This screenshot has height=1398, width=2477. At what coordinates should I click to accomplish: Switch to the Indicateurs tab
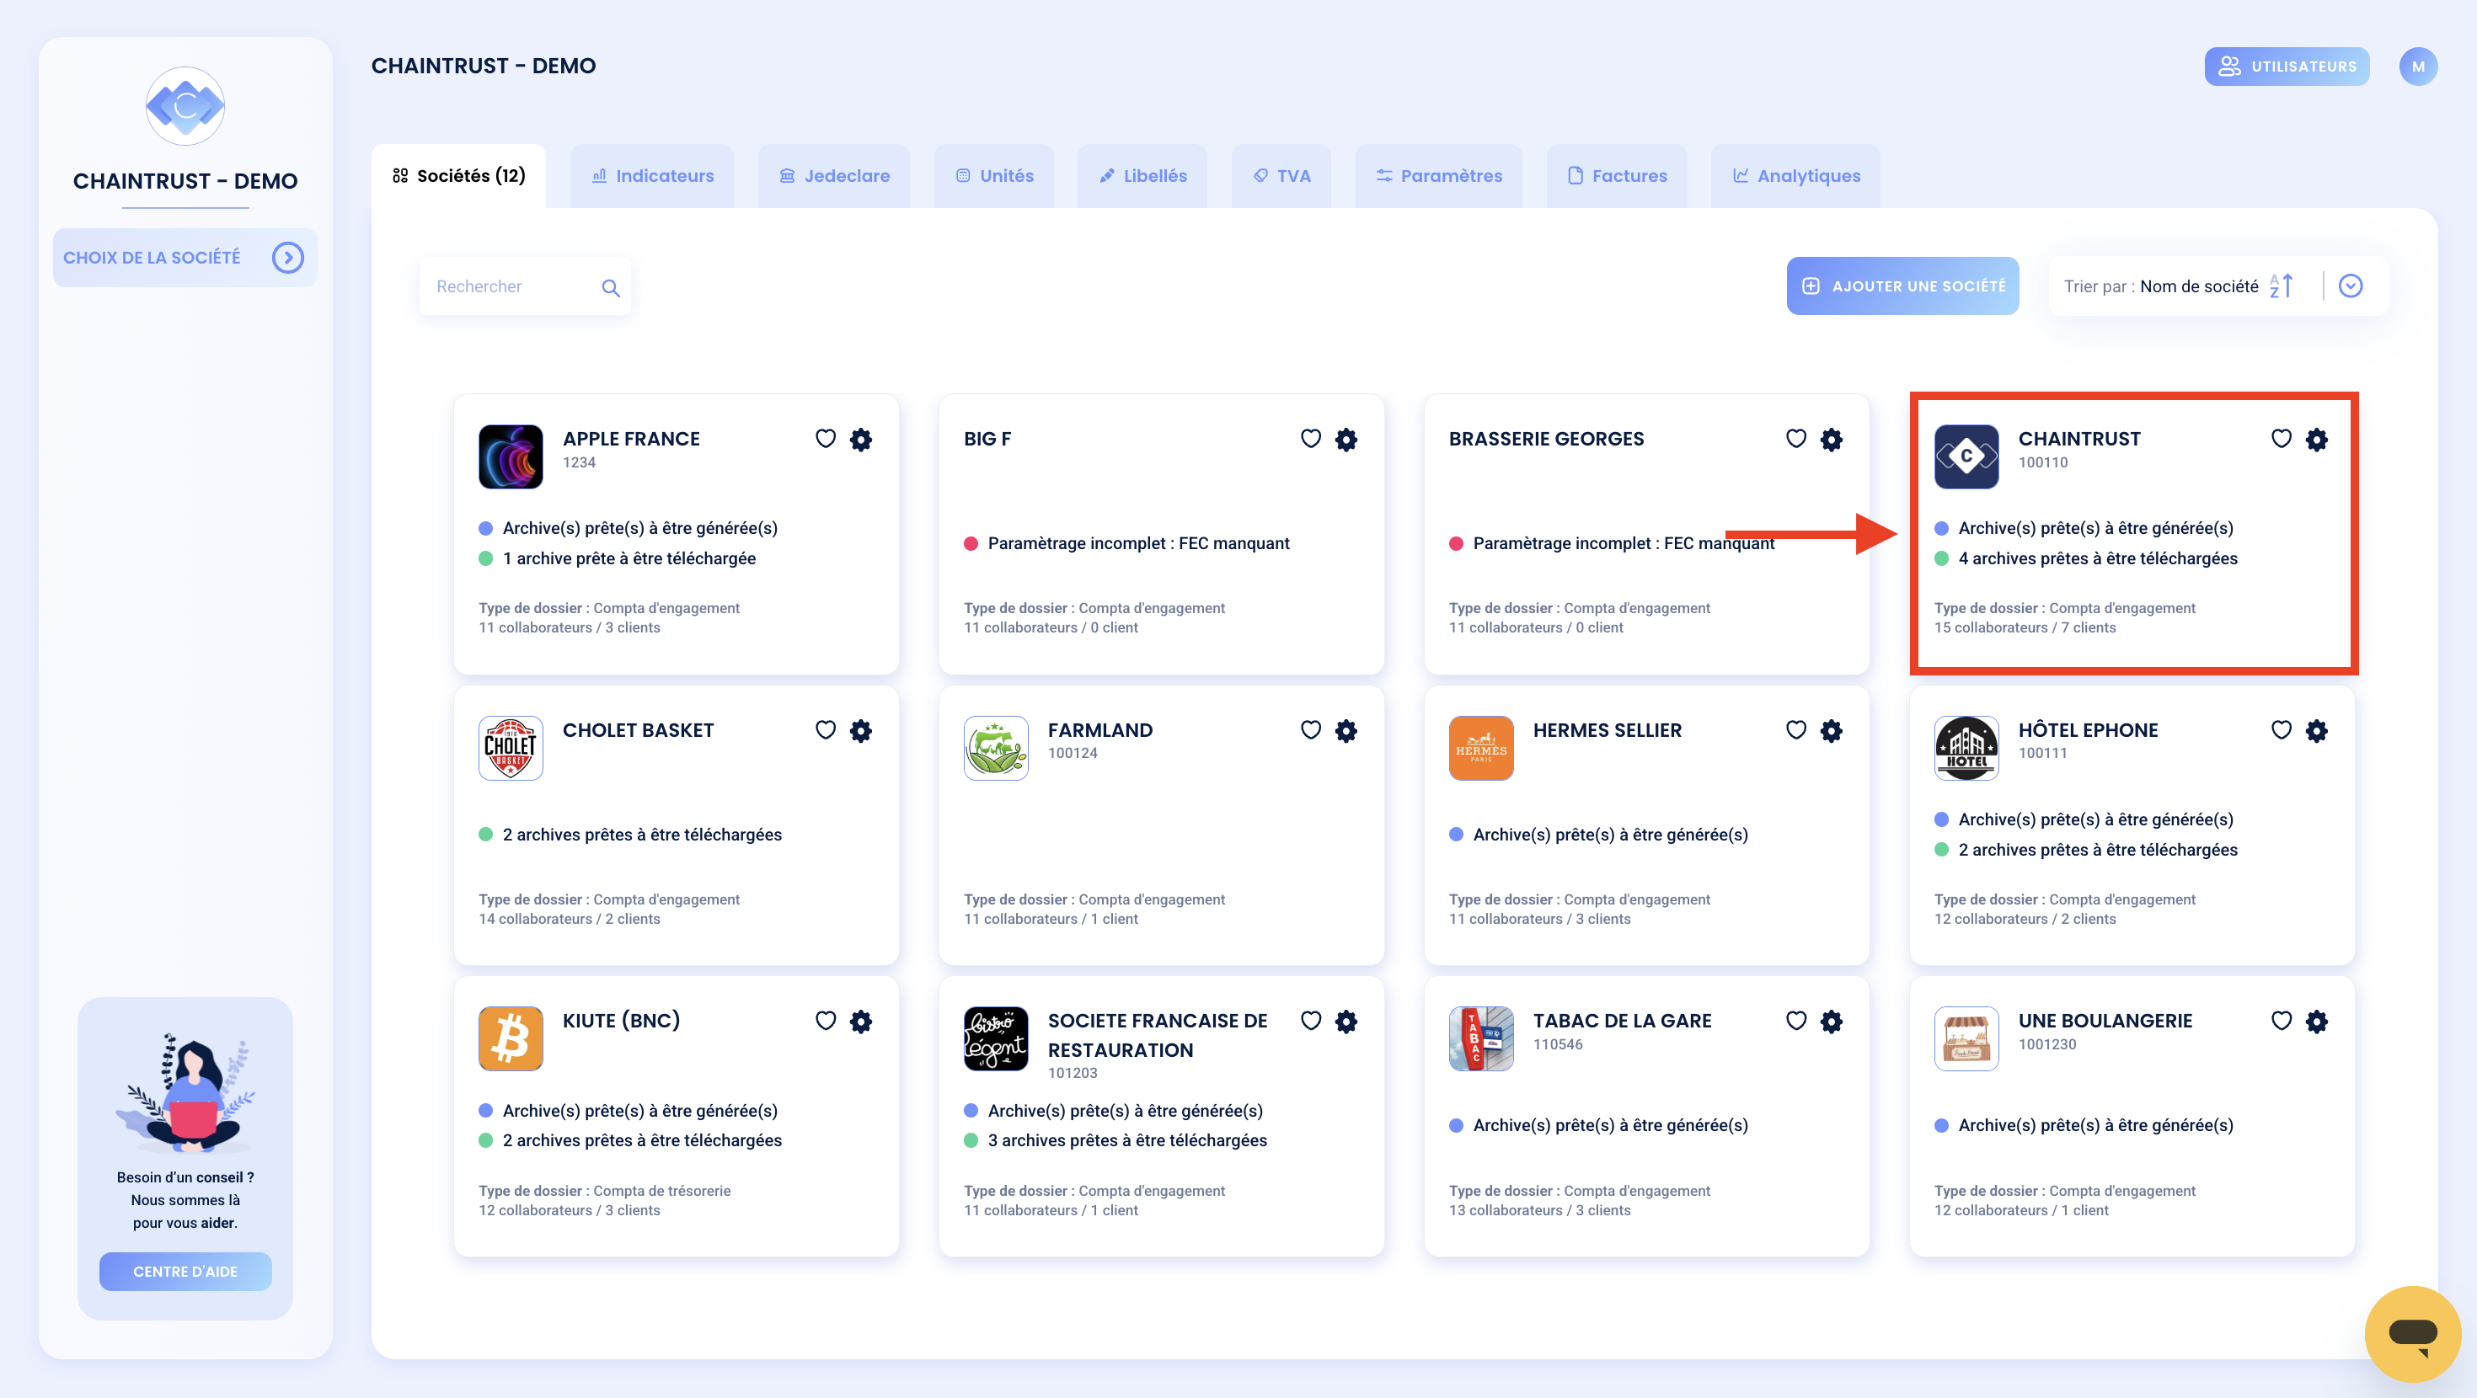point(652,176)
